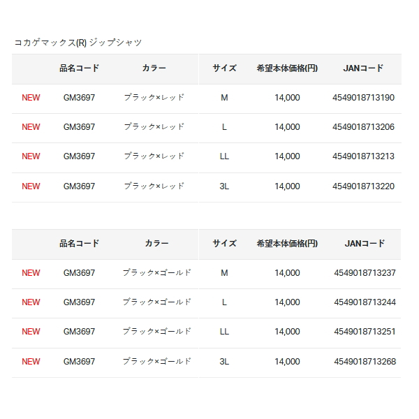Viewport: 419px width, 419px height.
Task: Select JAN code 4549018713268
Action: click(x=365, y=362)
